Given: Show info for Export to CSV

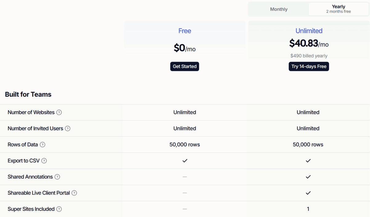Looking at the screenshot, I should (44, 161).
